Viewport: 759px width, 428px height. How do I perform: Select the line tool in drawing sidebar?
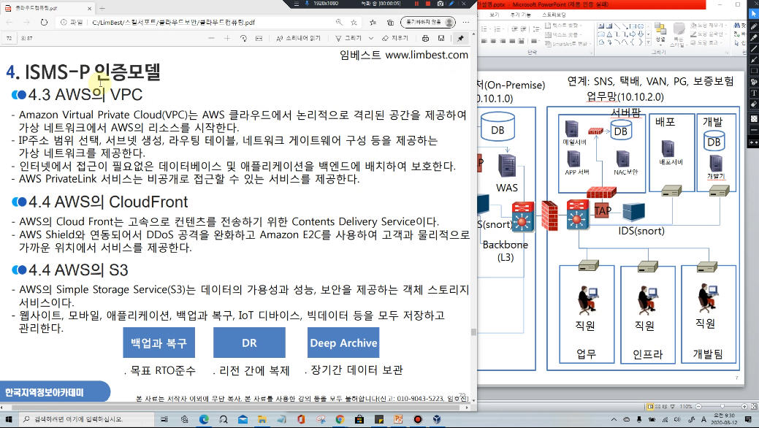coord(753,48)
